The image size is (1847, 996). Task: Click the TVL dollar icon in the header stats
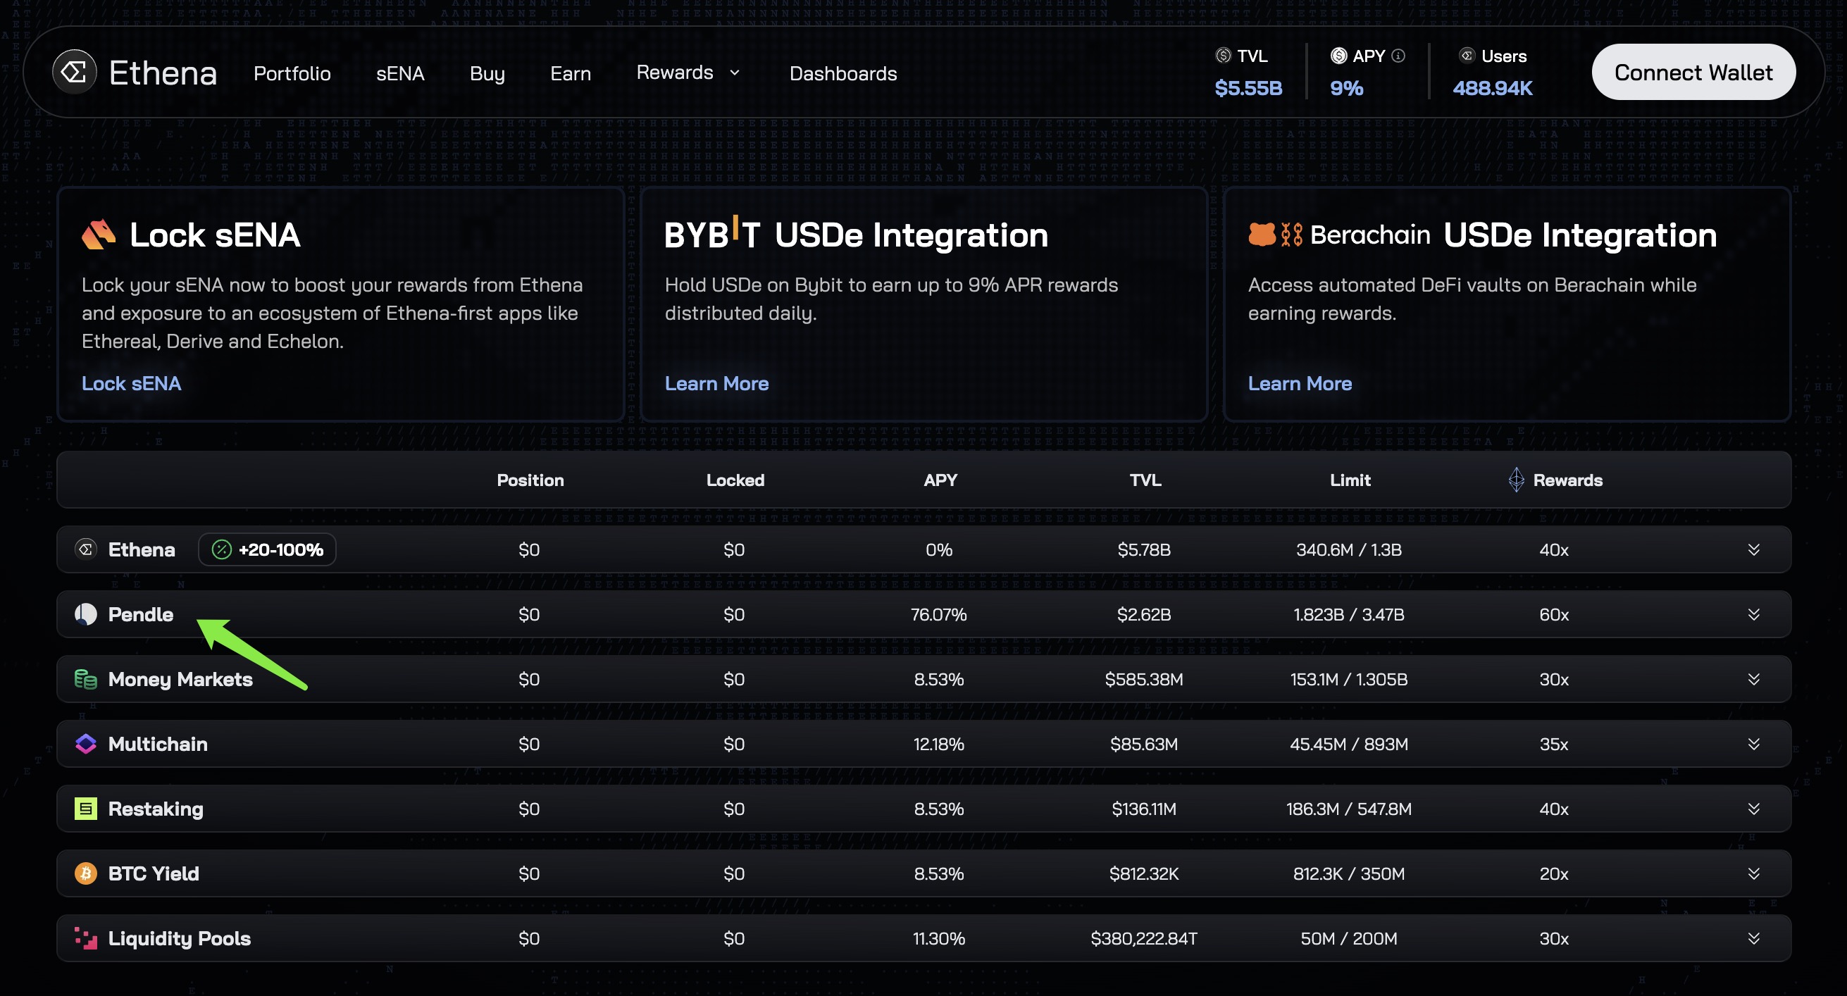[x=1223, y=55]
